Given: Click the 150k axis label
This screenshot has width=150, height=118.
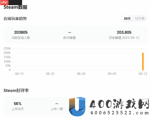Looking at the screenshot, I should 7,57.
